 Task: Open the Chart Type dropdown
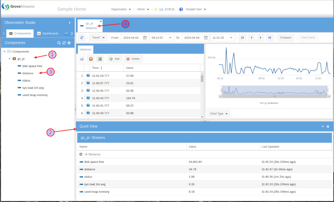(x=218, y=114)
